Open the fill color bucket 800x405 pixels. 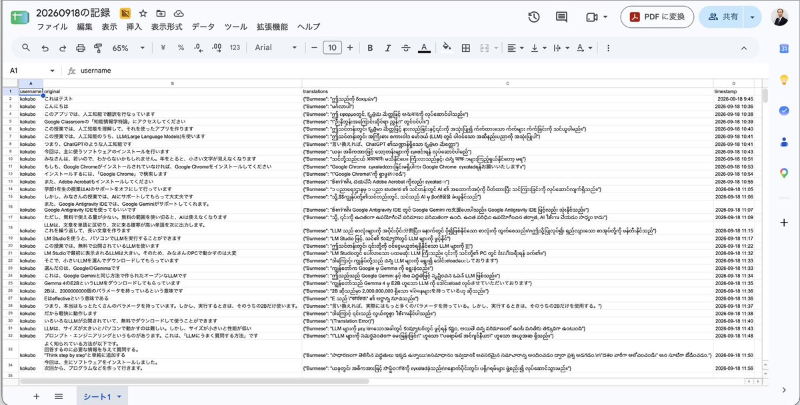pos(447,47)
